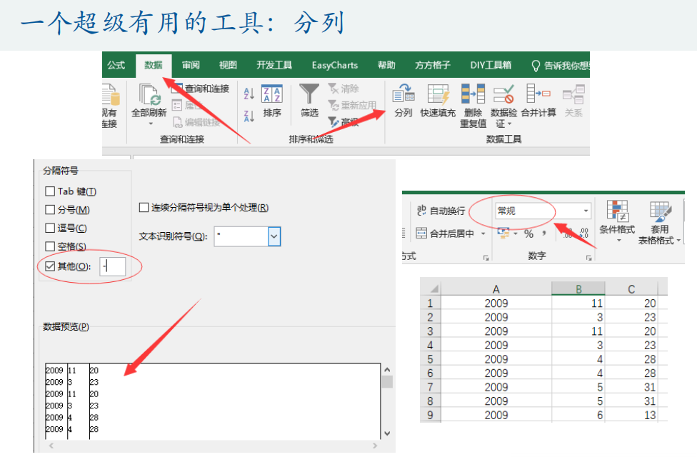Click the 排序 sort icon
The width and height of the screenshot is (697, 457).
[x=272, y=95]
